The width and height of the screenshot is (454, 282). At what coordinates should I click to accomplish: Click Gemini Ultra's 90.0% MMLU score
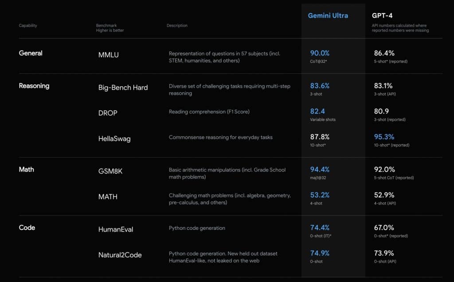(320, 53)
